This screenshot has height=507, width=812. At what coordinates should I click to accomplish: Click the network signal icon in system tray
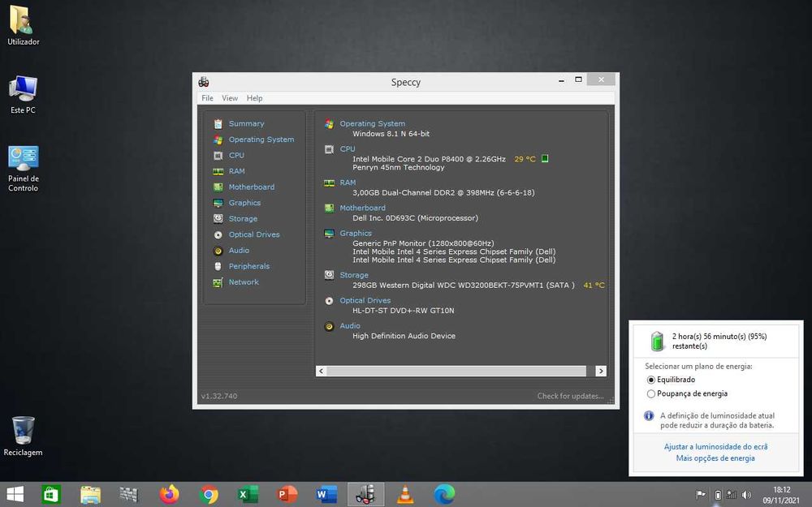[732, 495]
